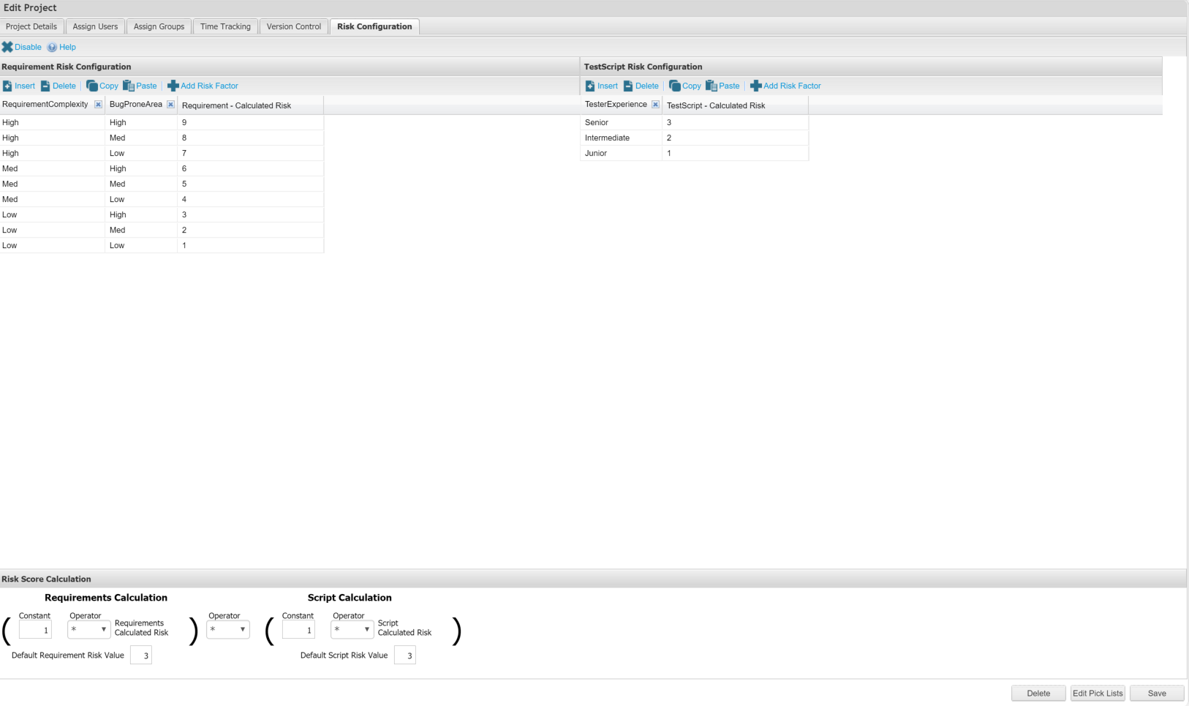The width and height of the screenshot is (1189, 706).
Task: Open the Script Calculation operator dropdown
Action: click(352, 629)
